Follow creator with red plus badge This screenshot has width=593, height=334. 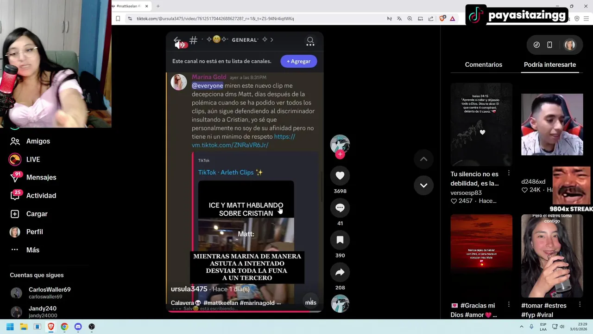point(340,154)
